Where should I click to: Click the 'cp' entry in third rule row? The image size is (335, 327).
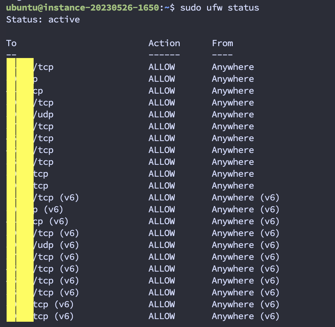coord(38,91)
